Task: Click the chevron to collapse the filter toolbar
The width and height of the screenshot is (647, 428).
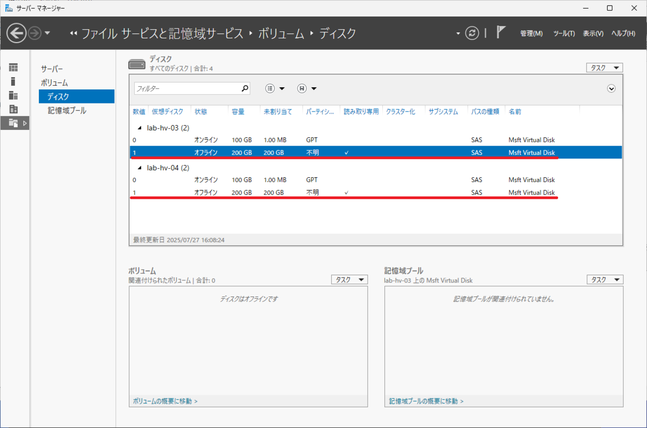Action: click(x=610, y=87)
